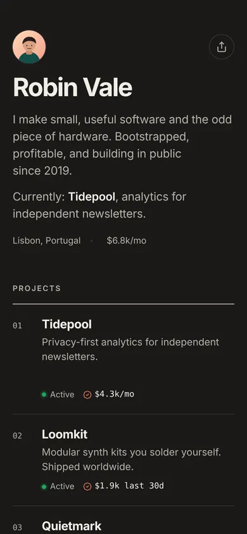Open the Tidepool project title
247x534 pixels.
(x=66, y=324)
